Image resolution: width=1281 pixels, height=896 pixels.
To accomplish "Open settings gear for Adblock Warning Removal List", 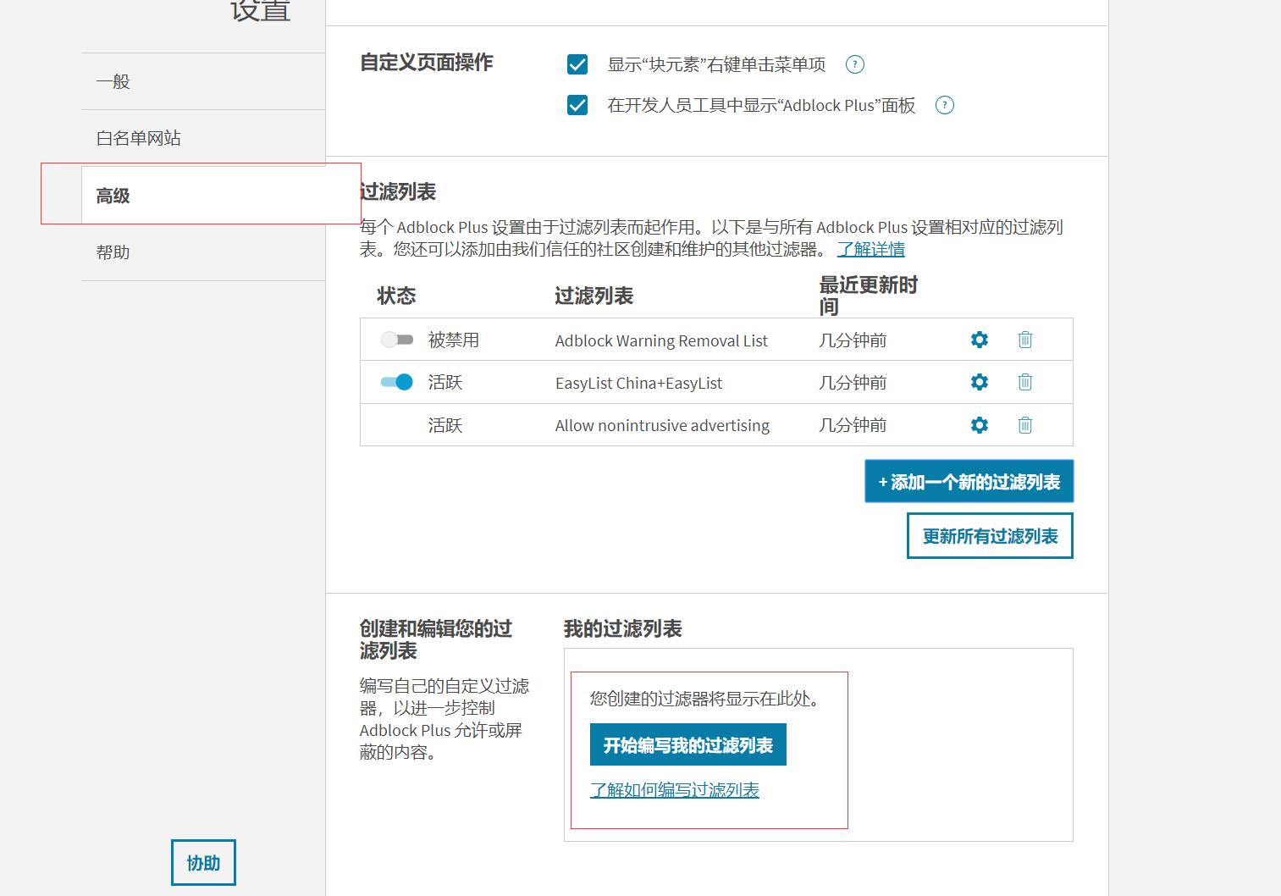I will (x=980, y=340).
